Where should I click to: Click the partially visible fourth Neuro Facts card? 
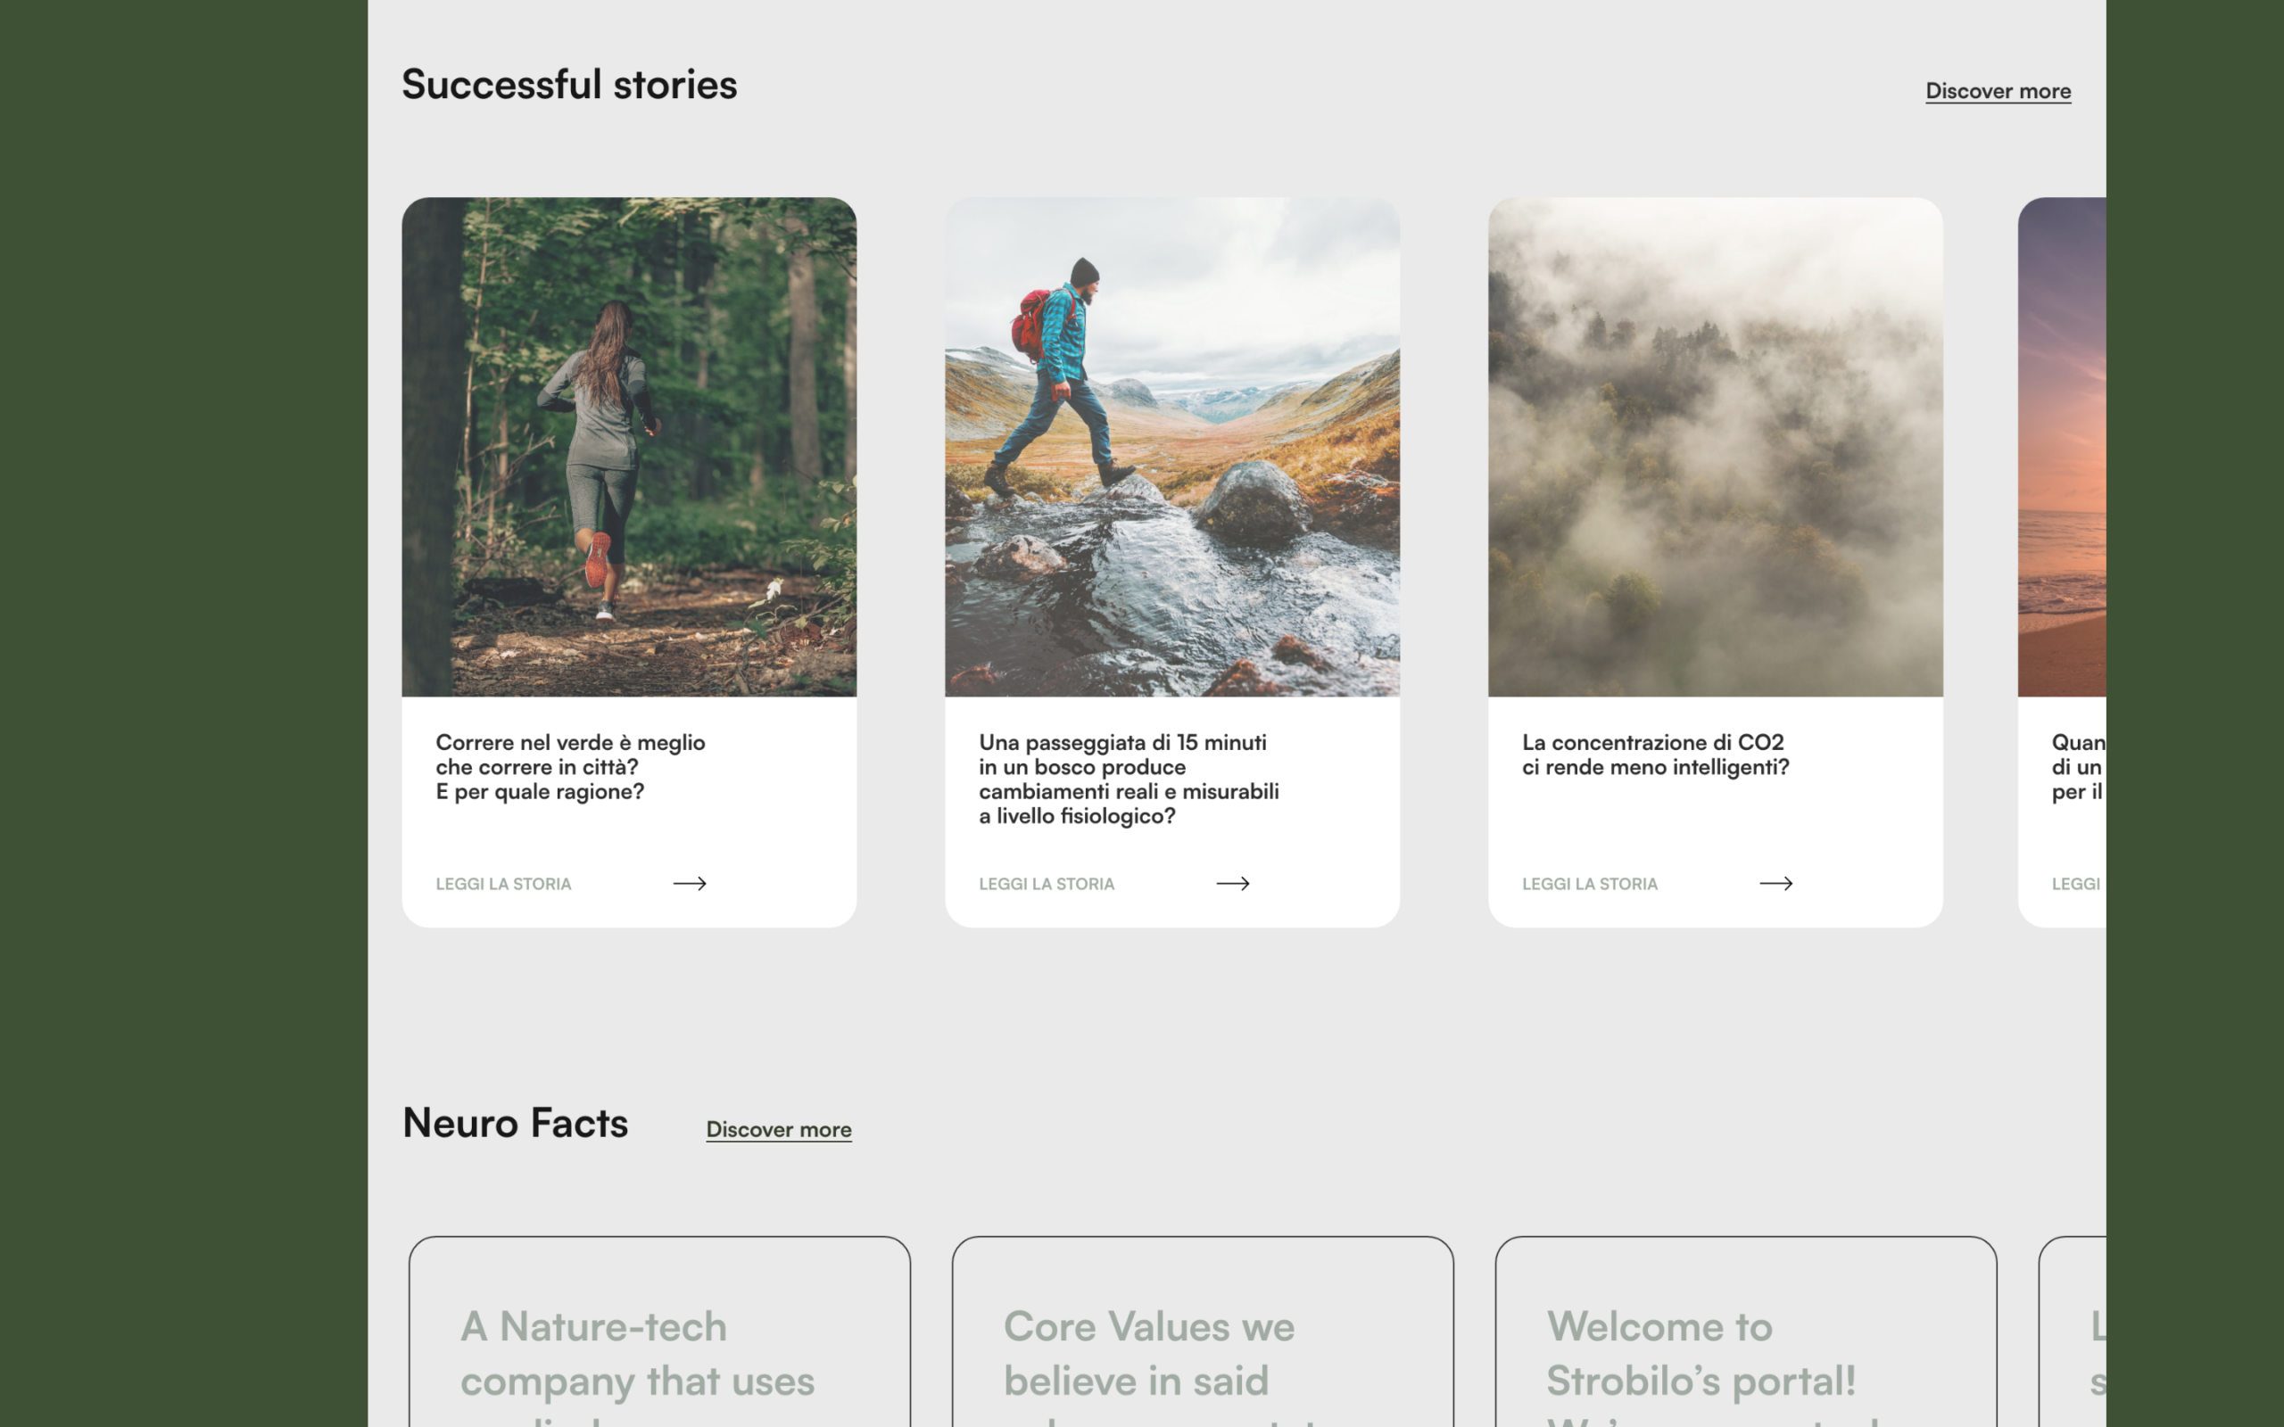click(2074, 1340)
